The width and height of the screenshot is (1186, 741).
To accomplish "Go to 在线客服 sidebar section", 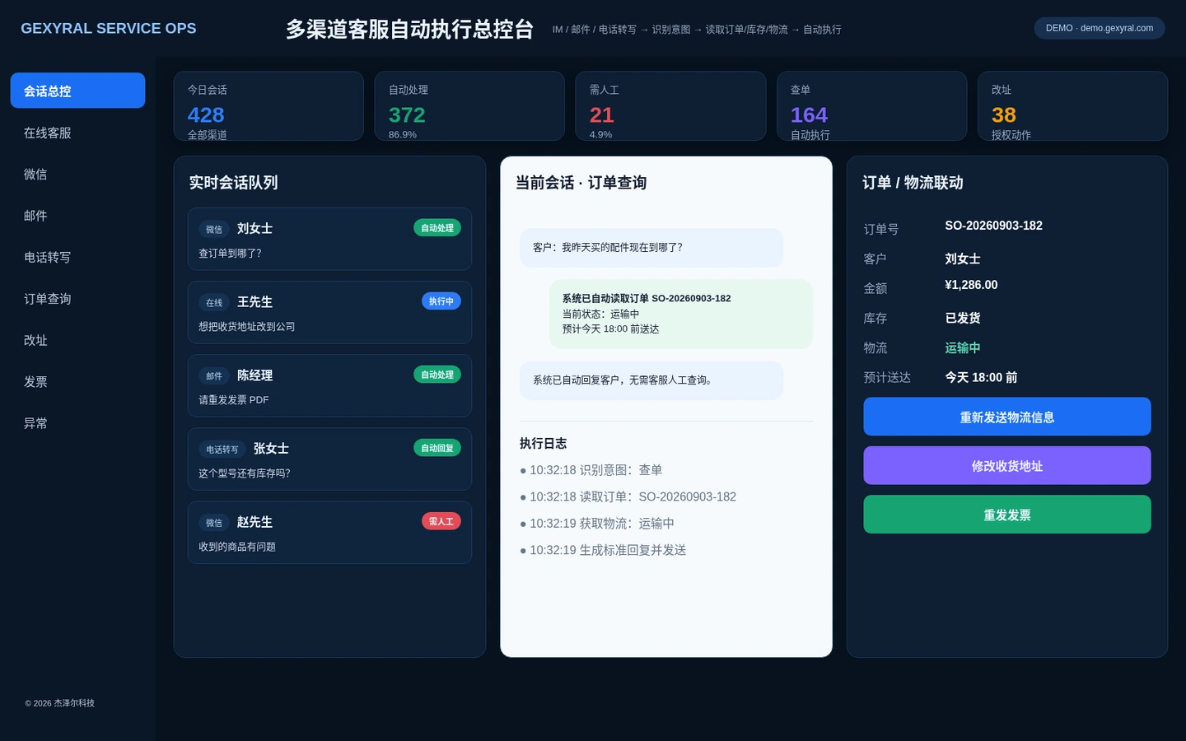I will pos(77,133).
